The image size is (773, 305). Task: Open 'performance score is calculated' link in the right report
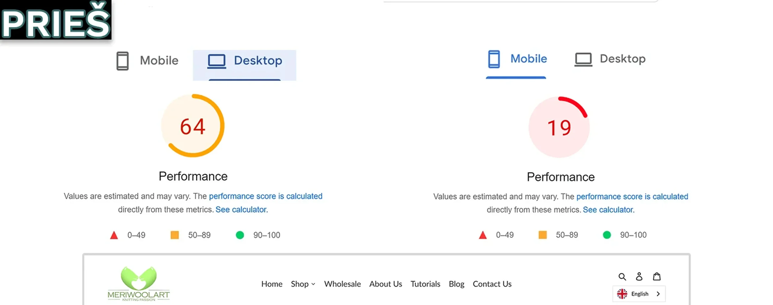pyautogui.click(x=632, y=196)
